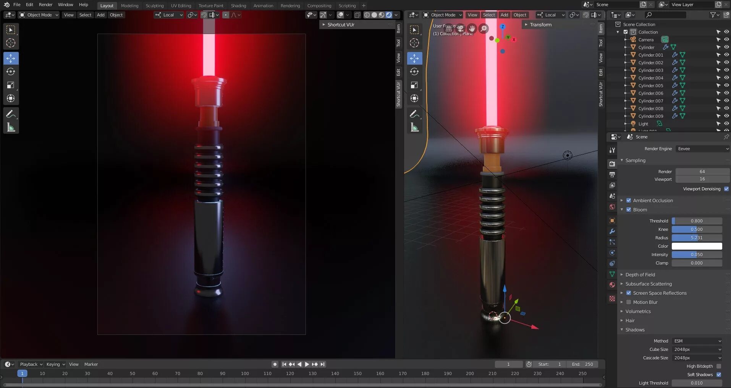Image resolution: width=731 pixels, height=388 pixels.
Task: Open the Material properties tab icon
Action: click(612, 285)
